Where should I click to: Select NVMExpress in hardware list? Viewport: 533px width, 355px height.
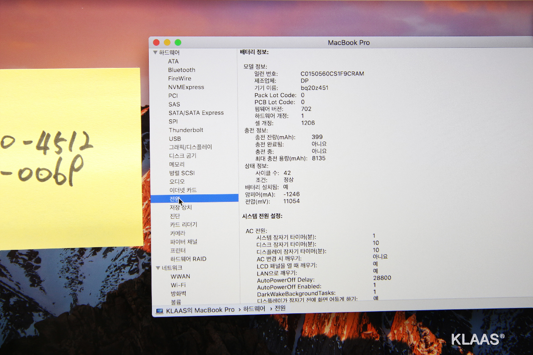186,87
